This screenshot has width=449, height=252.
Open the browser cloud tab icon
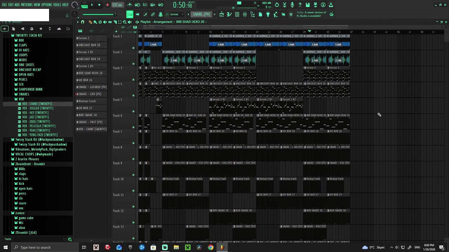59,29
